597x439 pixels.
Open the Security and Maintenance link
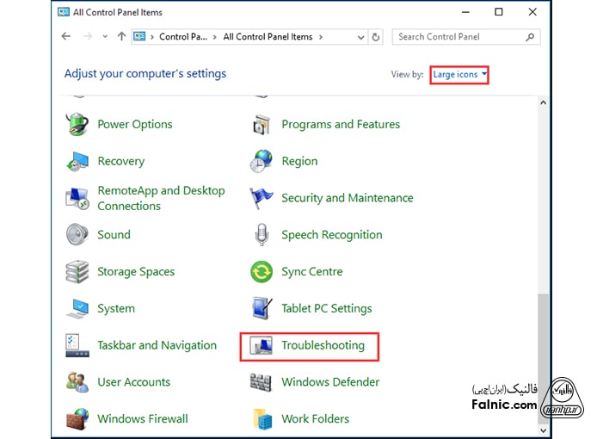pos(347,198)
